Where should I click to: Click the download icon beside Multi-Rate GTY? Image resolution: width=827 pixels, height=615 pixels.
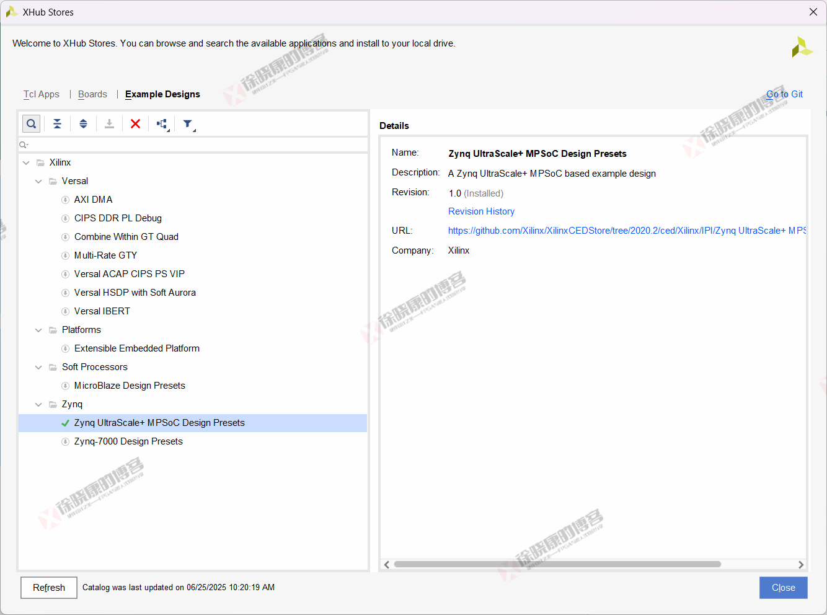[65, 255]
